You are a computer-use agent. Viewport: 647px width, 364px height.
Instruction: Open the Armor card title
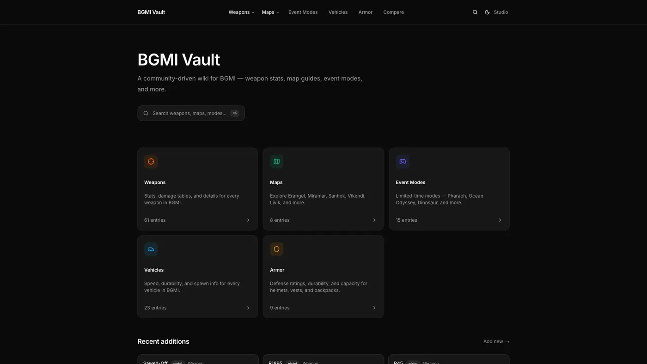point(277,270)
